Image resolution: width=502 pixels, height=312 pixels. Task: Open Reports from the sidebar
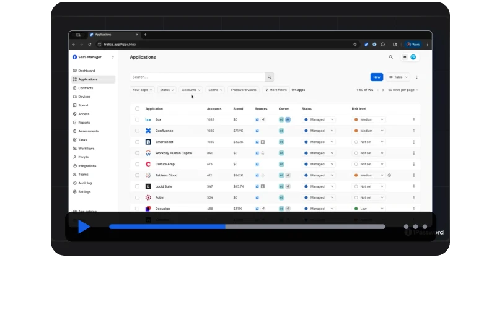[84, 123]
